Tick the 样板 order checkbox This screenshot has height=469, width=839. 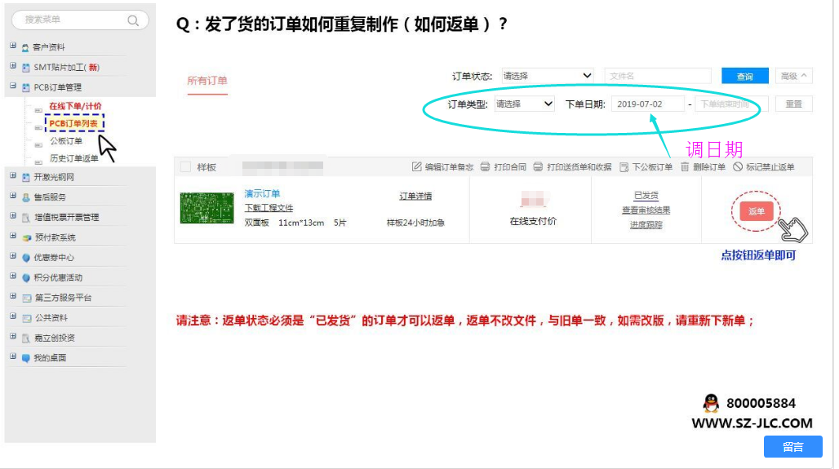coord(185,167)
